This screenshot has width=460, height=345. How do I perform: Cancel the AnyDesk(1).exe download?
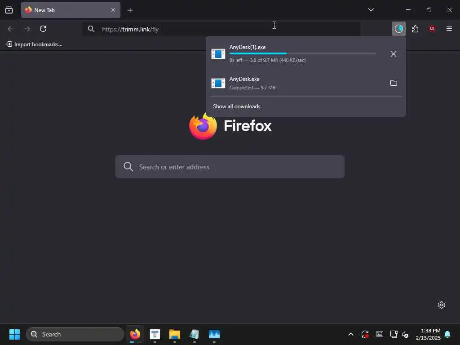click(x=394, y=54)
